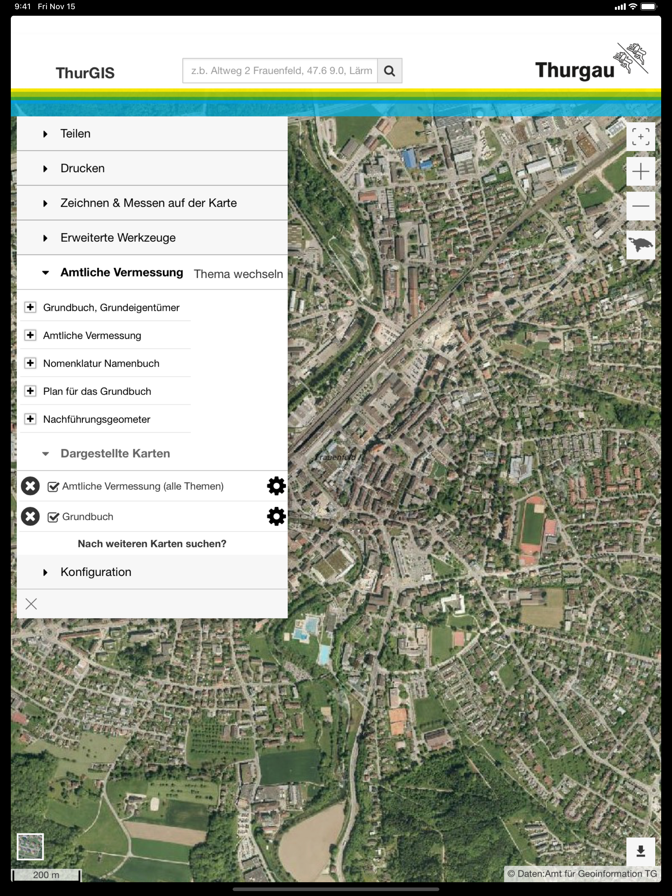The height and width of the screenshot is (896, 672).
Task: Expand Zeichnen & Messen auf der Karte
Action: pos(152,203)
